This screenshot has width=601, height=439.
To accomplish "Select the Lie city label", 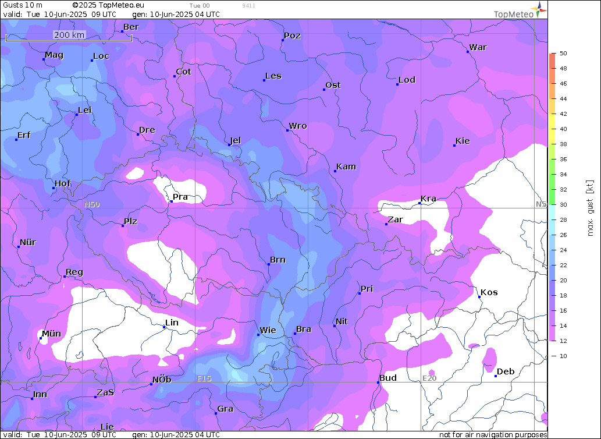I will point(107,427).
